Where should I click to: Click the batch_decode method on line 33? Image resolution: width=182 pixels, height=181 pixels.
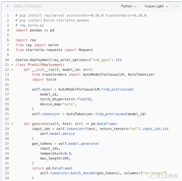tap(83, 173)
